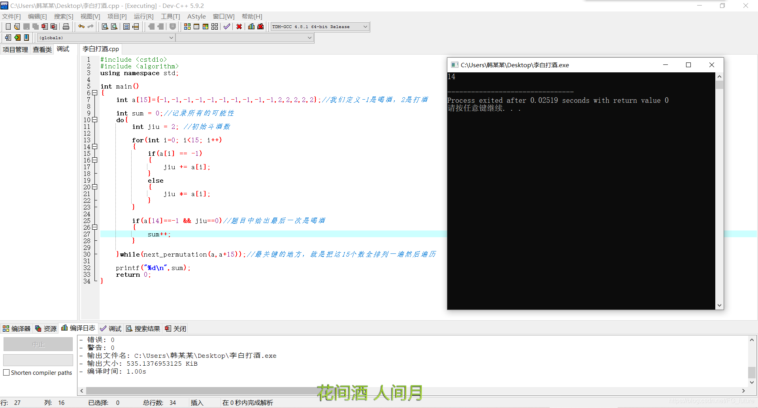This screenshot has height=408, width=758.
Task: Enable the Shorten compiler paths checkbox
Action: click(x=6, y=372)
